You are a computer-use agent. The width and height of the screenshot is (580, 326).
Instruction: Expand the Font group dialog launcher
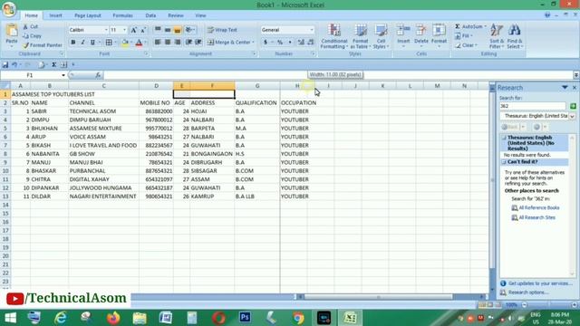point(146,54)
